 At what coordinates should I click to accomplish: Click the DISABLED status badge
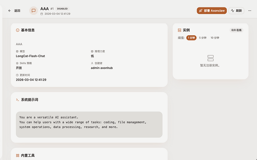(62, 9)
